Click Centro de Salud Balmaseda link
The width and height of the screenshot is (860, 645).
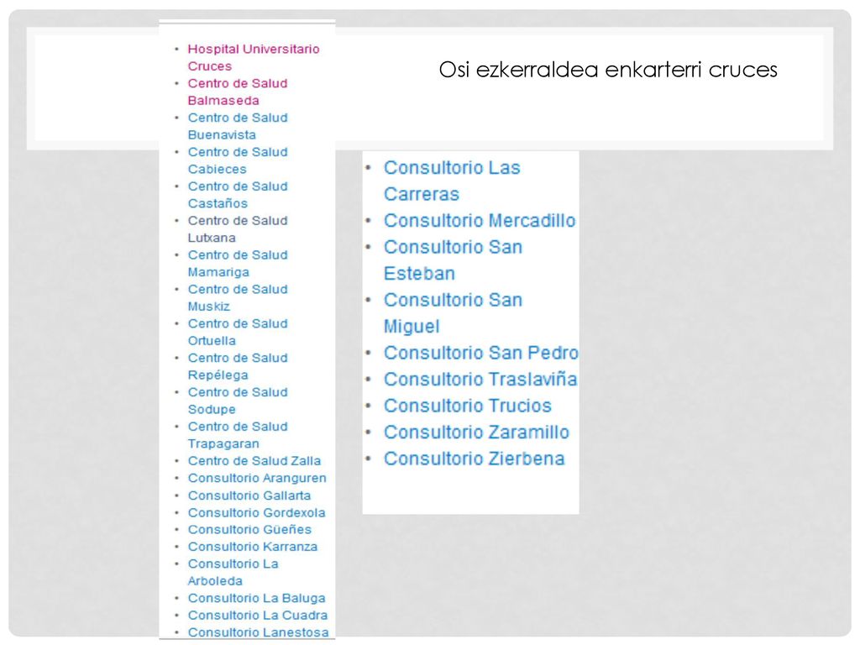(238, 92)
